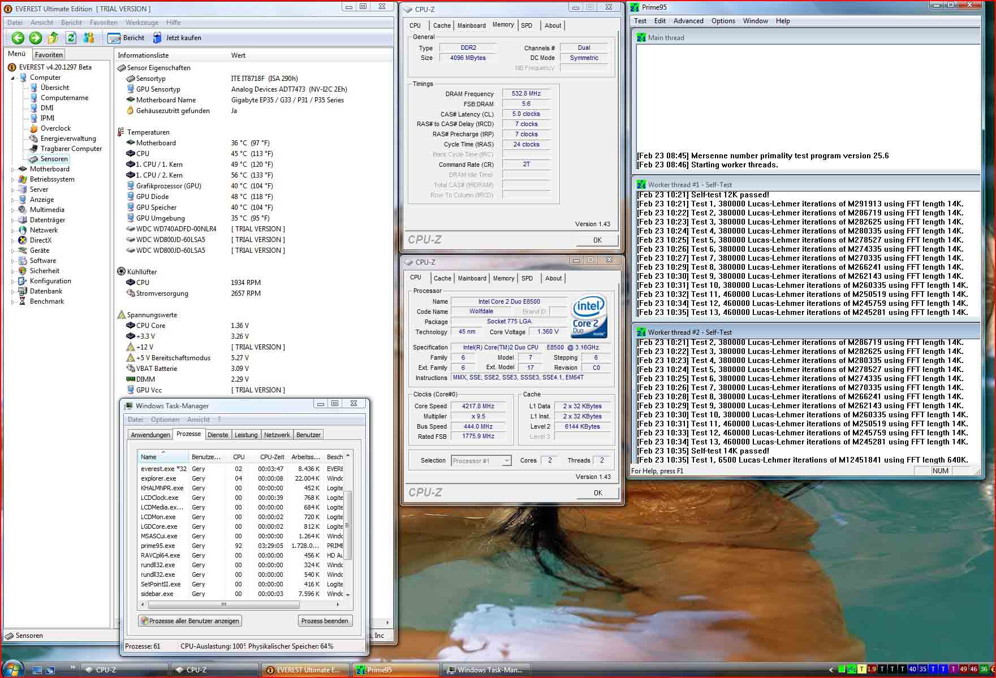Open the Werkzeuge menu in EVEREST
The image size is (996, 678).
click(x=142, y=23)
